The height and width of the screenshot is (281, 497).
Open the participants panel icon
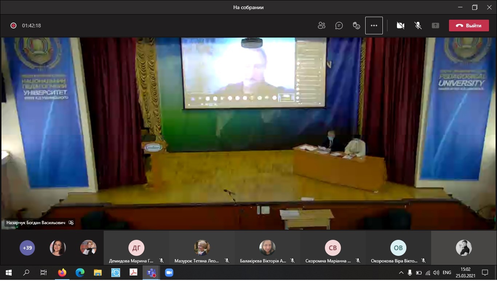click(321, 26)
